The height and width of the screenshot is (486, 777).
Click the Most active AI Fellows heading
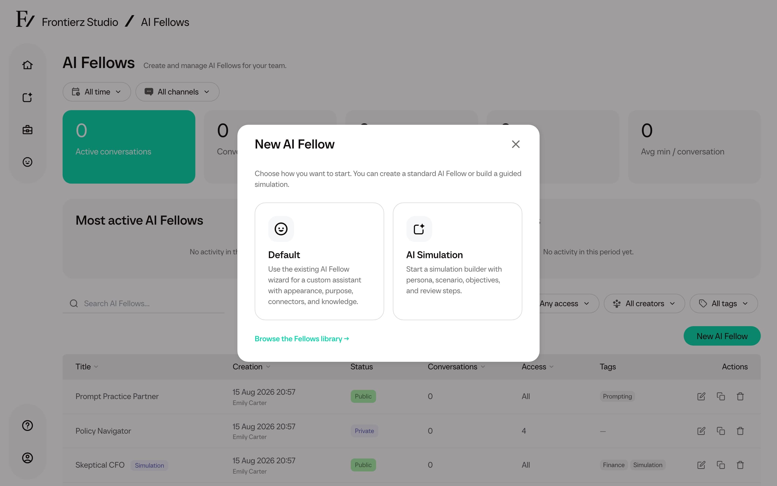coord(139,221)
